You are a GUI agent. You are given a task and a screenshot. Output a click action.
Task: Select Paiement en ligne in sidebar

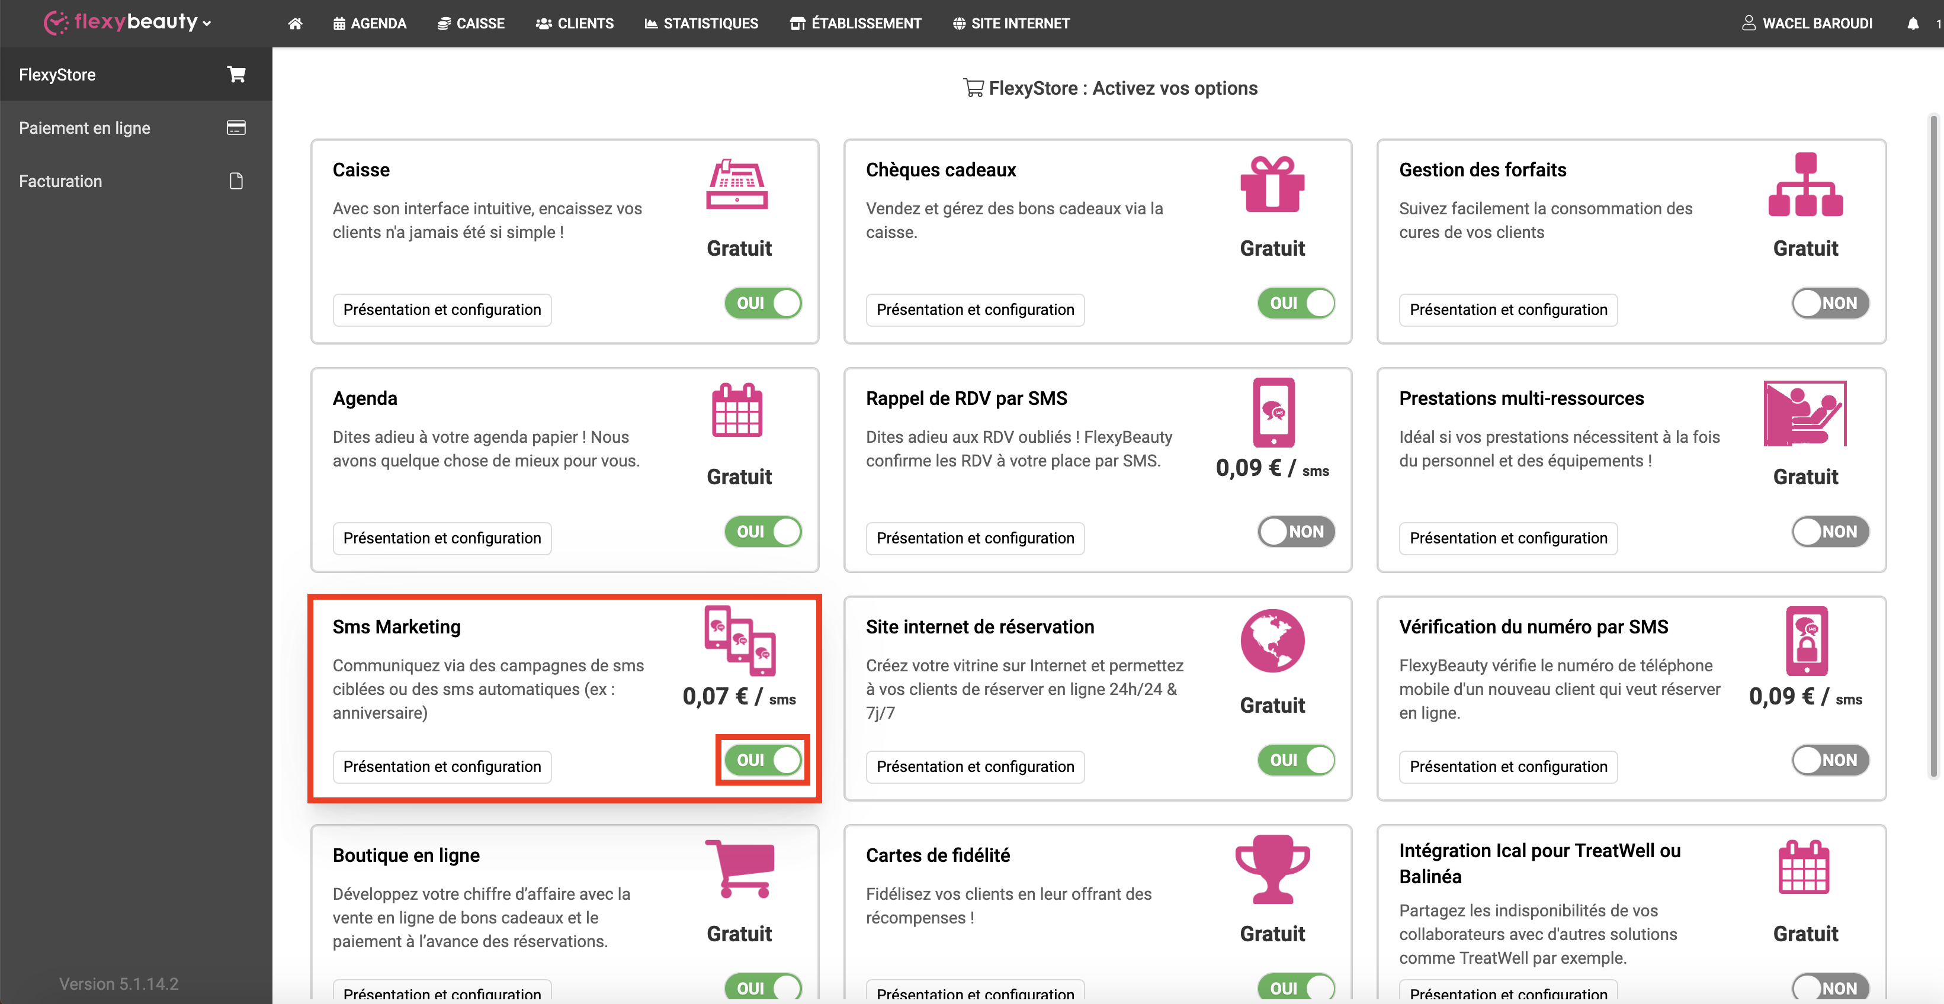(136, 127)
